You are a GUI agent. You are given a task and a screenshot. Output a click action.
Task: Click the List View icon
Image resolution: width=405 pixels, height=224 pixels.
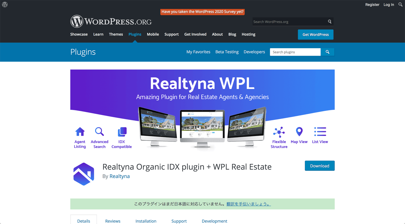(x=320, y=132)
